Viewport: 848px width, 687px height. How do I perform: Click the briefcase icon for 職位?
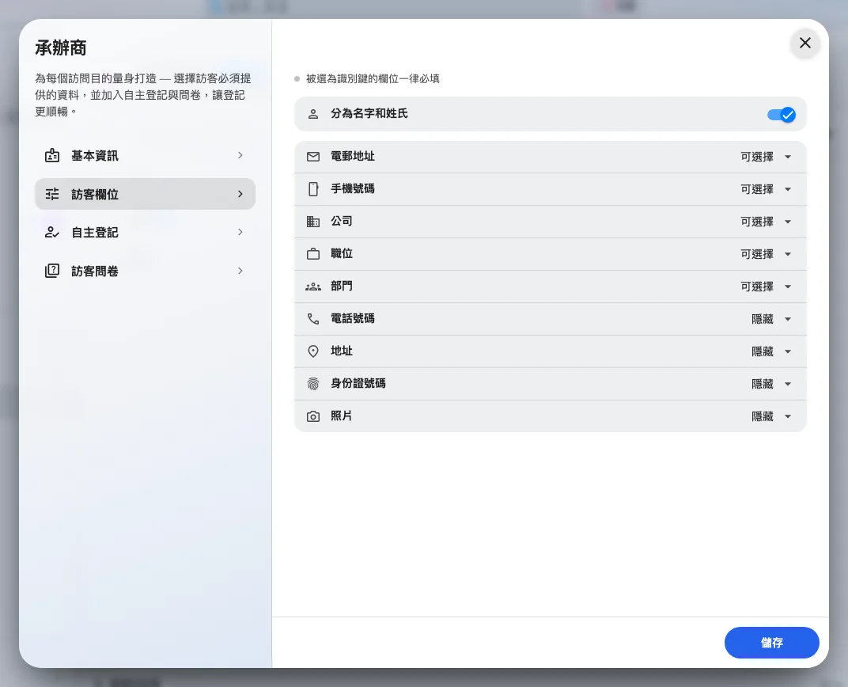tap(313, 254)
